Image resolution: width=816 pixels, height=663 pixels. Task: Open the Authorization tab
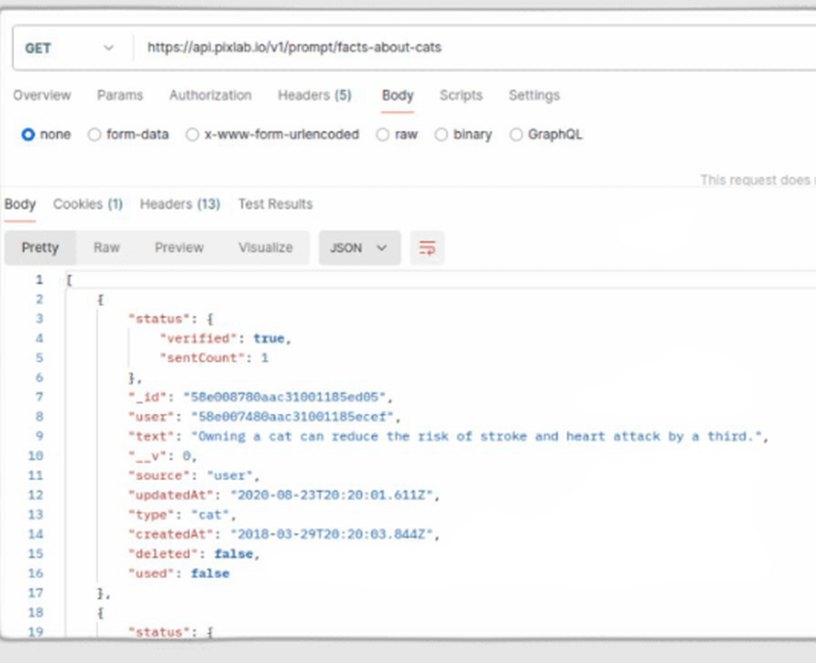coord(211,96)
